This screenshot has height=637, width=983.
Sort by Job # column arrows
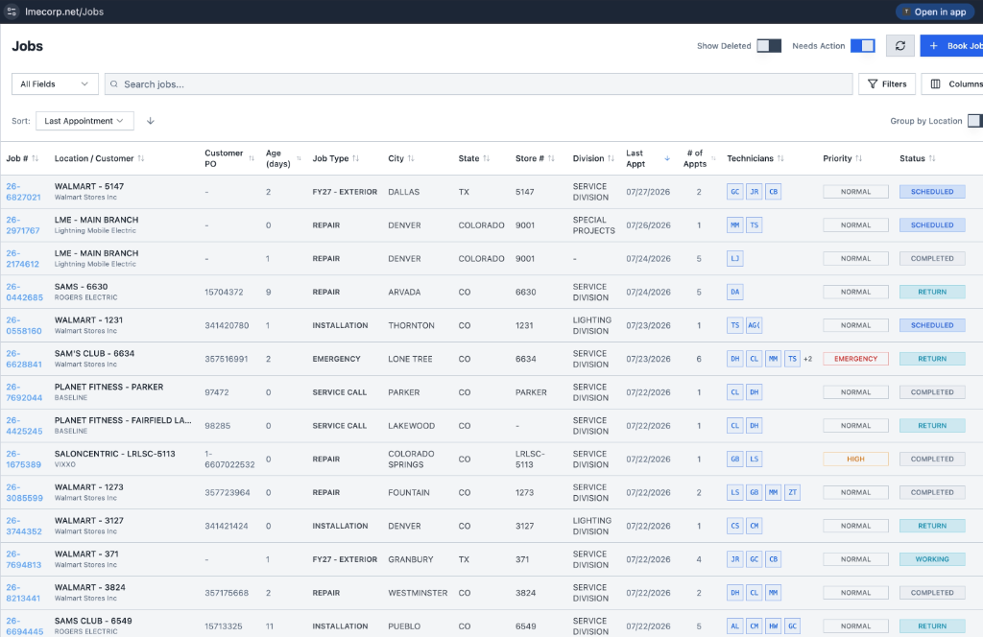pos(36,158)
